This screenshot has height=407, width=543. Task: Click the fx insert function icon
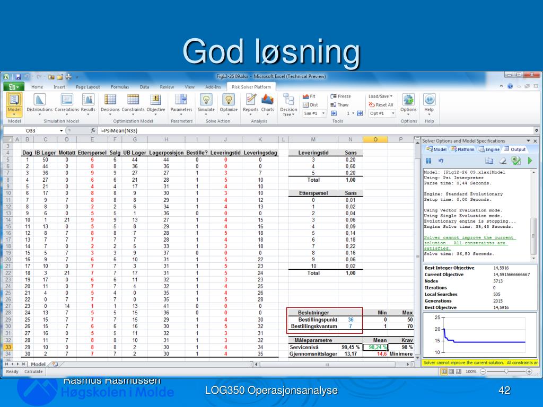pyautogui.click(x=93, y=130)
